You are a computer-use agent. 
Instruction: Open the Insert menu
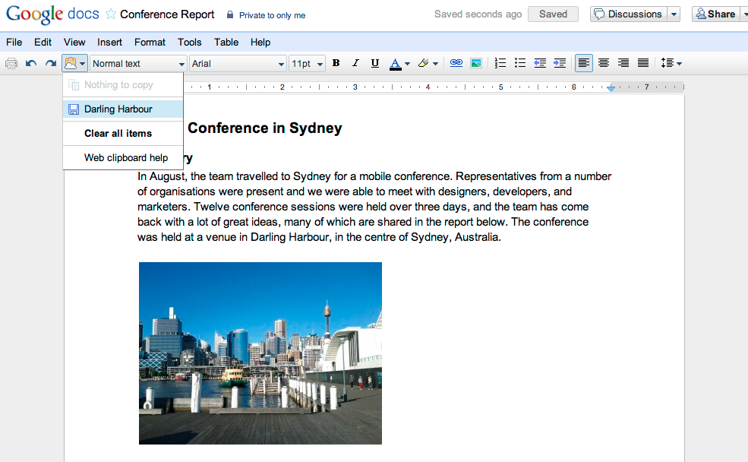[x=110, y=43]
